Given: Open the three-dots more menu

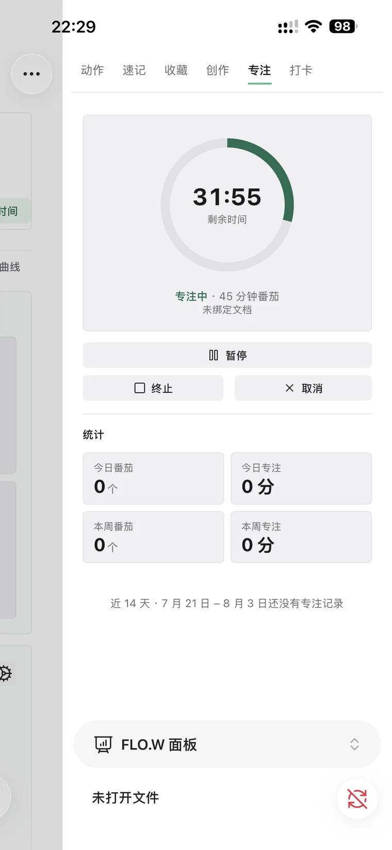Looking at the screenshot, I should (x=31, y=74).
